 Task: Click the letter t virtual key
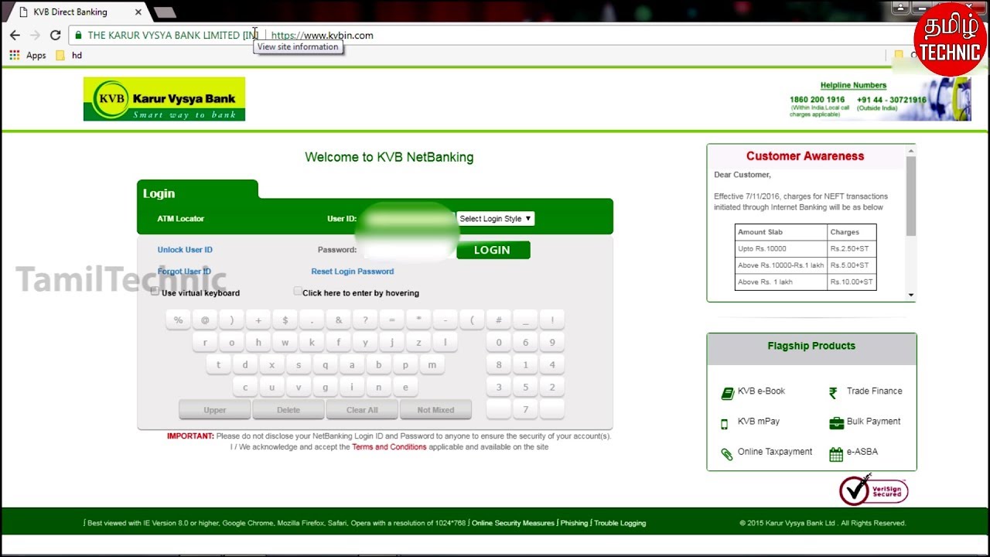tap(218, 365)
